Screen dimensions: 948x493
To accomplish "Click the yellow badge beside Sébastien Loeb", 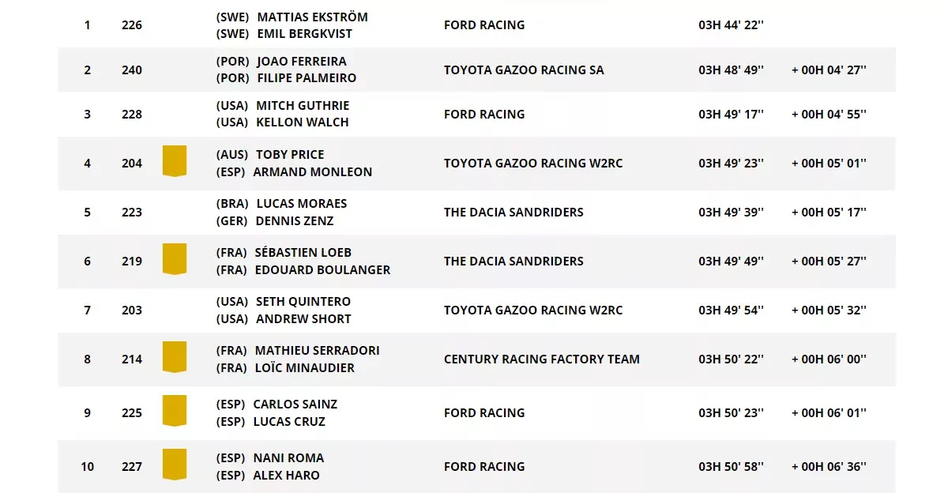I will click(x=174, y=258).
